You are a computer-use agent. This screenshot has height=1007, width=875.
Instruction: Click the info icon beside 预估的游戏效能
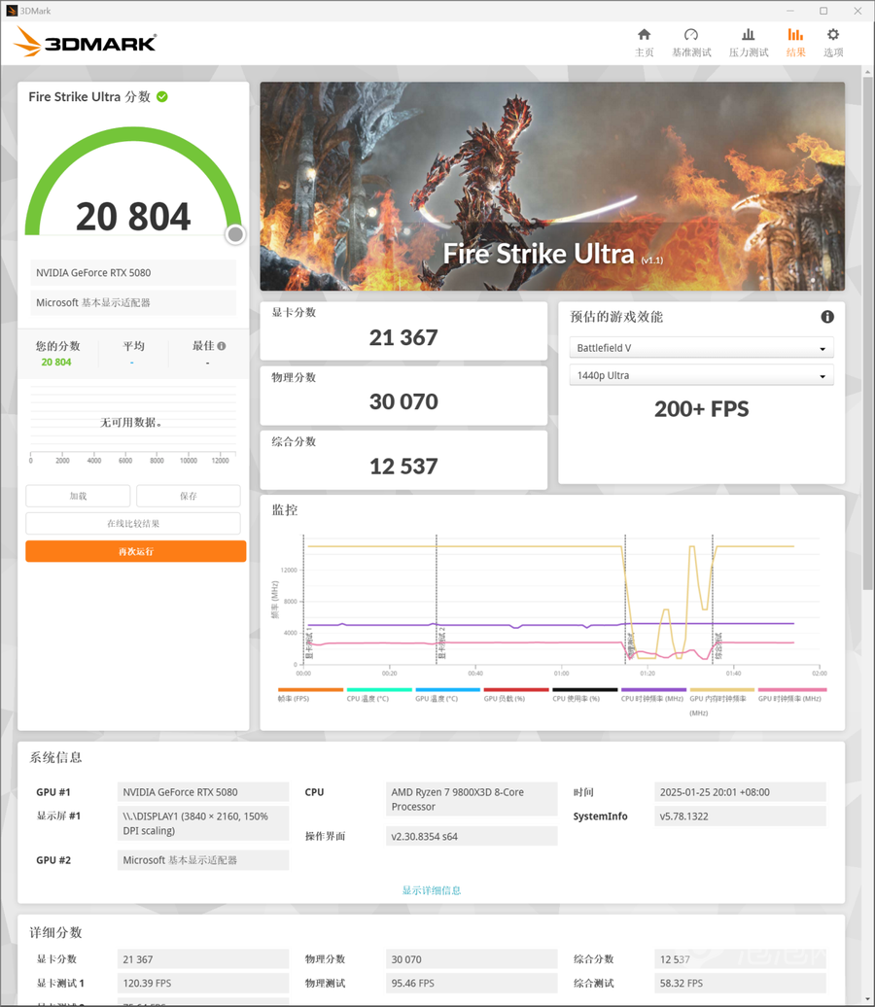(x=827, y=317)
